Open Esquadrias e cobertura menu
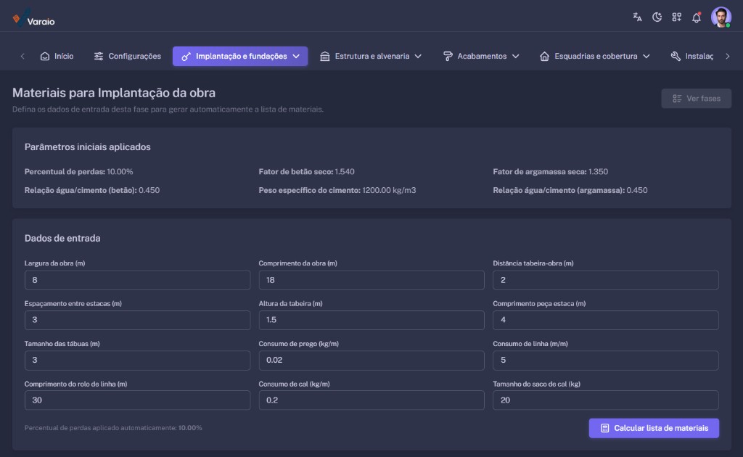Screen dimensions: 743x457 pos(595,57)
